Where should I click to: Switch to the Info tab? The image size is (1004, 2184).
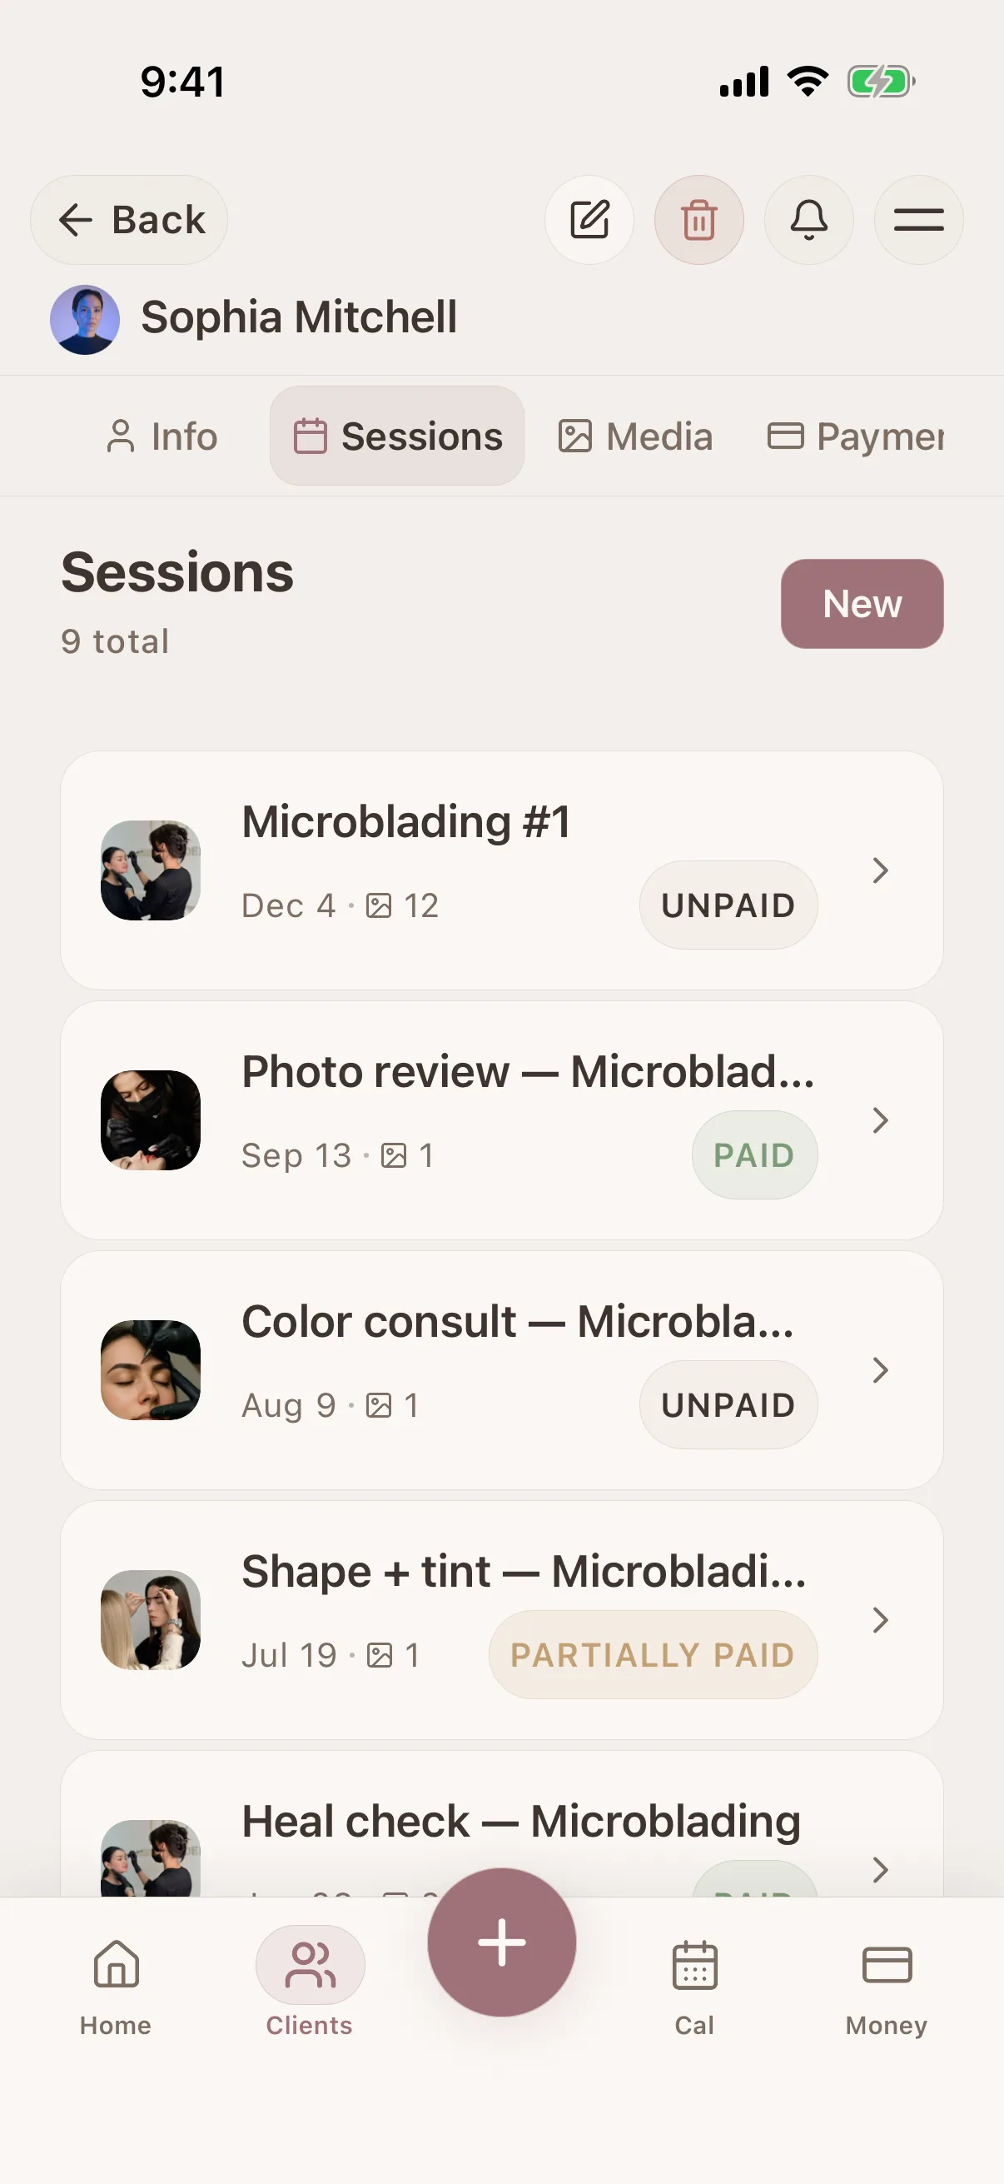click(x=161, y=436)
